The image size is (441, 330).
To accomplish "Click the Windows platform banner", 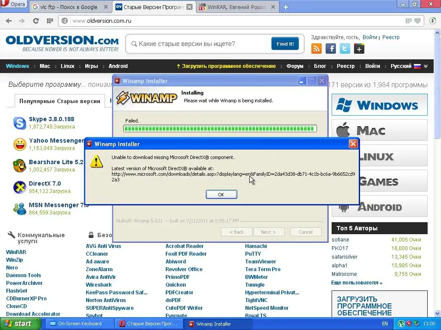I will pyautogui.click(x=379, y=105).
